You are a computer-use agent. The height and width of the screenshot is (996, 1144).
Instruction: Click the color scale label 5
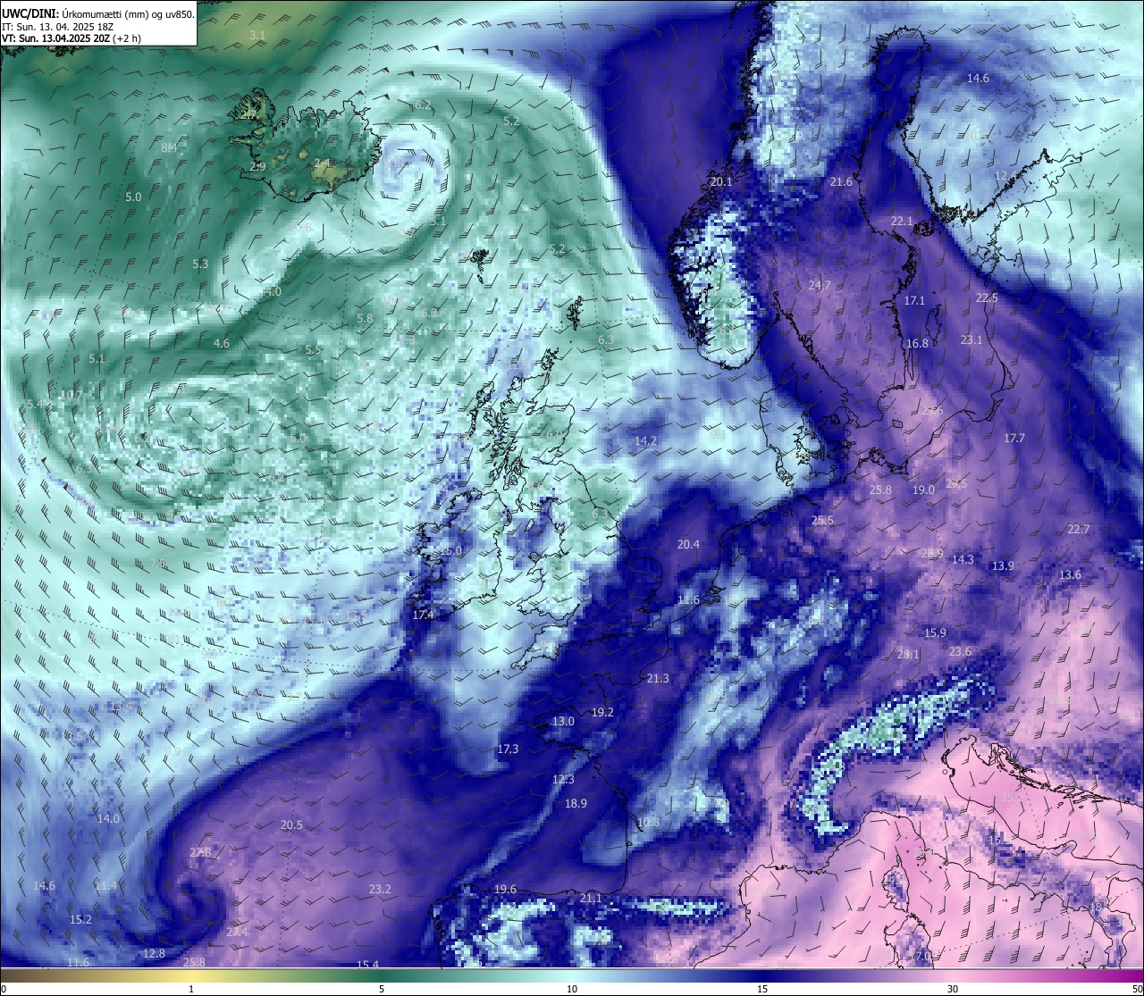click(382, 988)
